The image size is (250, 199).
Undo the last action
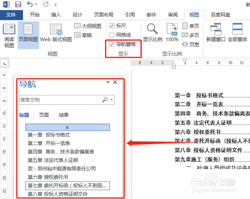pos(30,4)
